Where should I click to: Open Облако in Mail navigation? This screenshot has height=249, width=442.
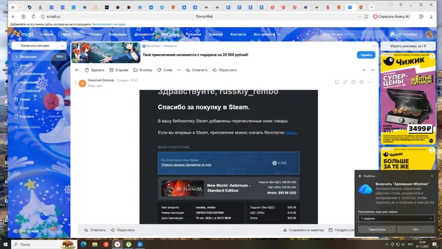pos(95,34)
